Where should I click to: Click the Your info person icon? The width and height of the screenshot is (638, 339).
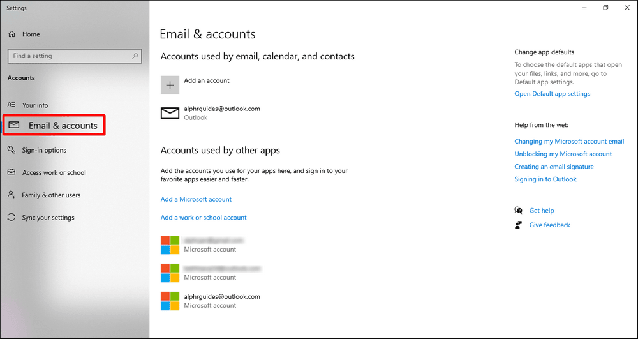pos(11,105)
